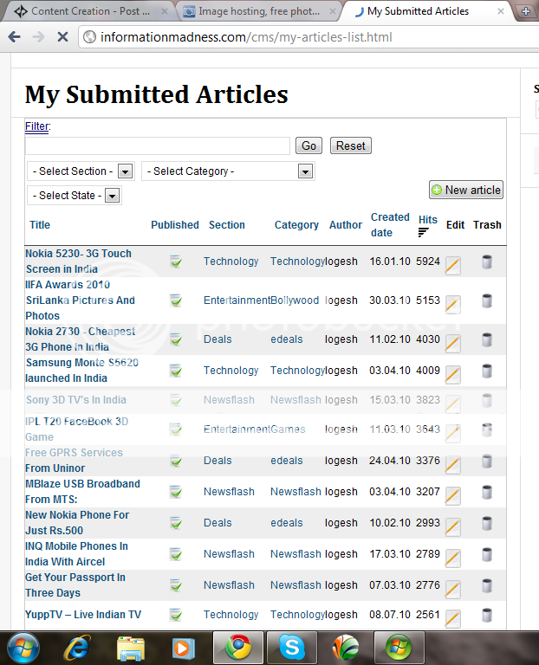Trash the New Nokia Phone For Rs.500 article
Image resolution: width=539 pixels, height=665 pixels.
click(x=487, y=523)
